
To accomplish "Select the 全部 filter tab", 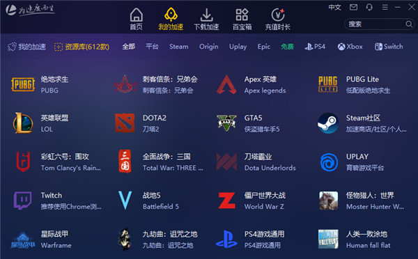I will click(129, 47).
